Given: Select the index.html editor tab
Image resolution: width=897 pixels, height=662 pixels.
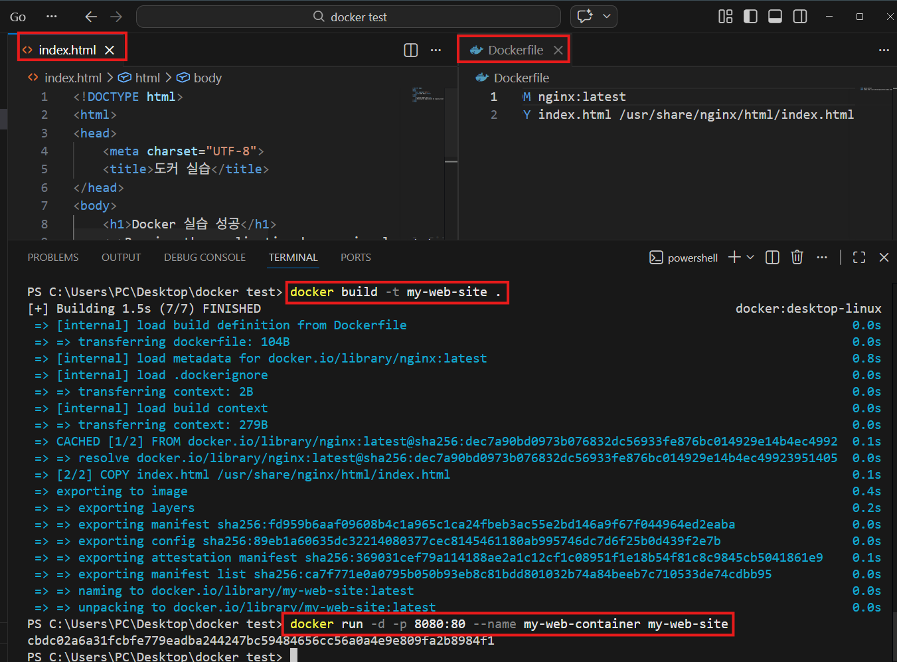Looking at the screenshot, I should pyautogui.click(x=67, y=50).
